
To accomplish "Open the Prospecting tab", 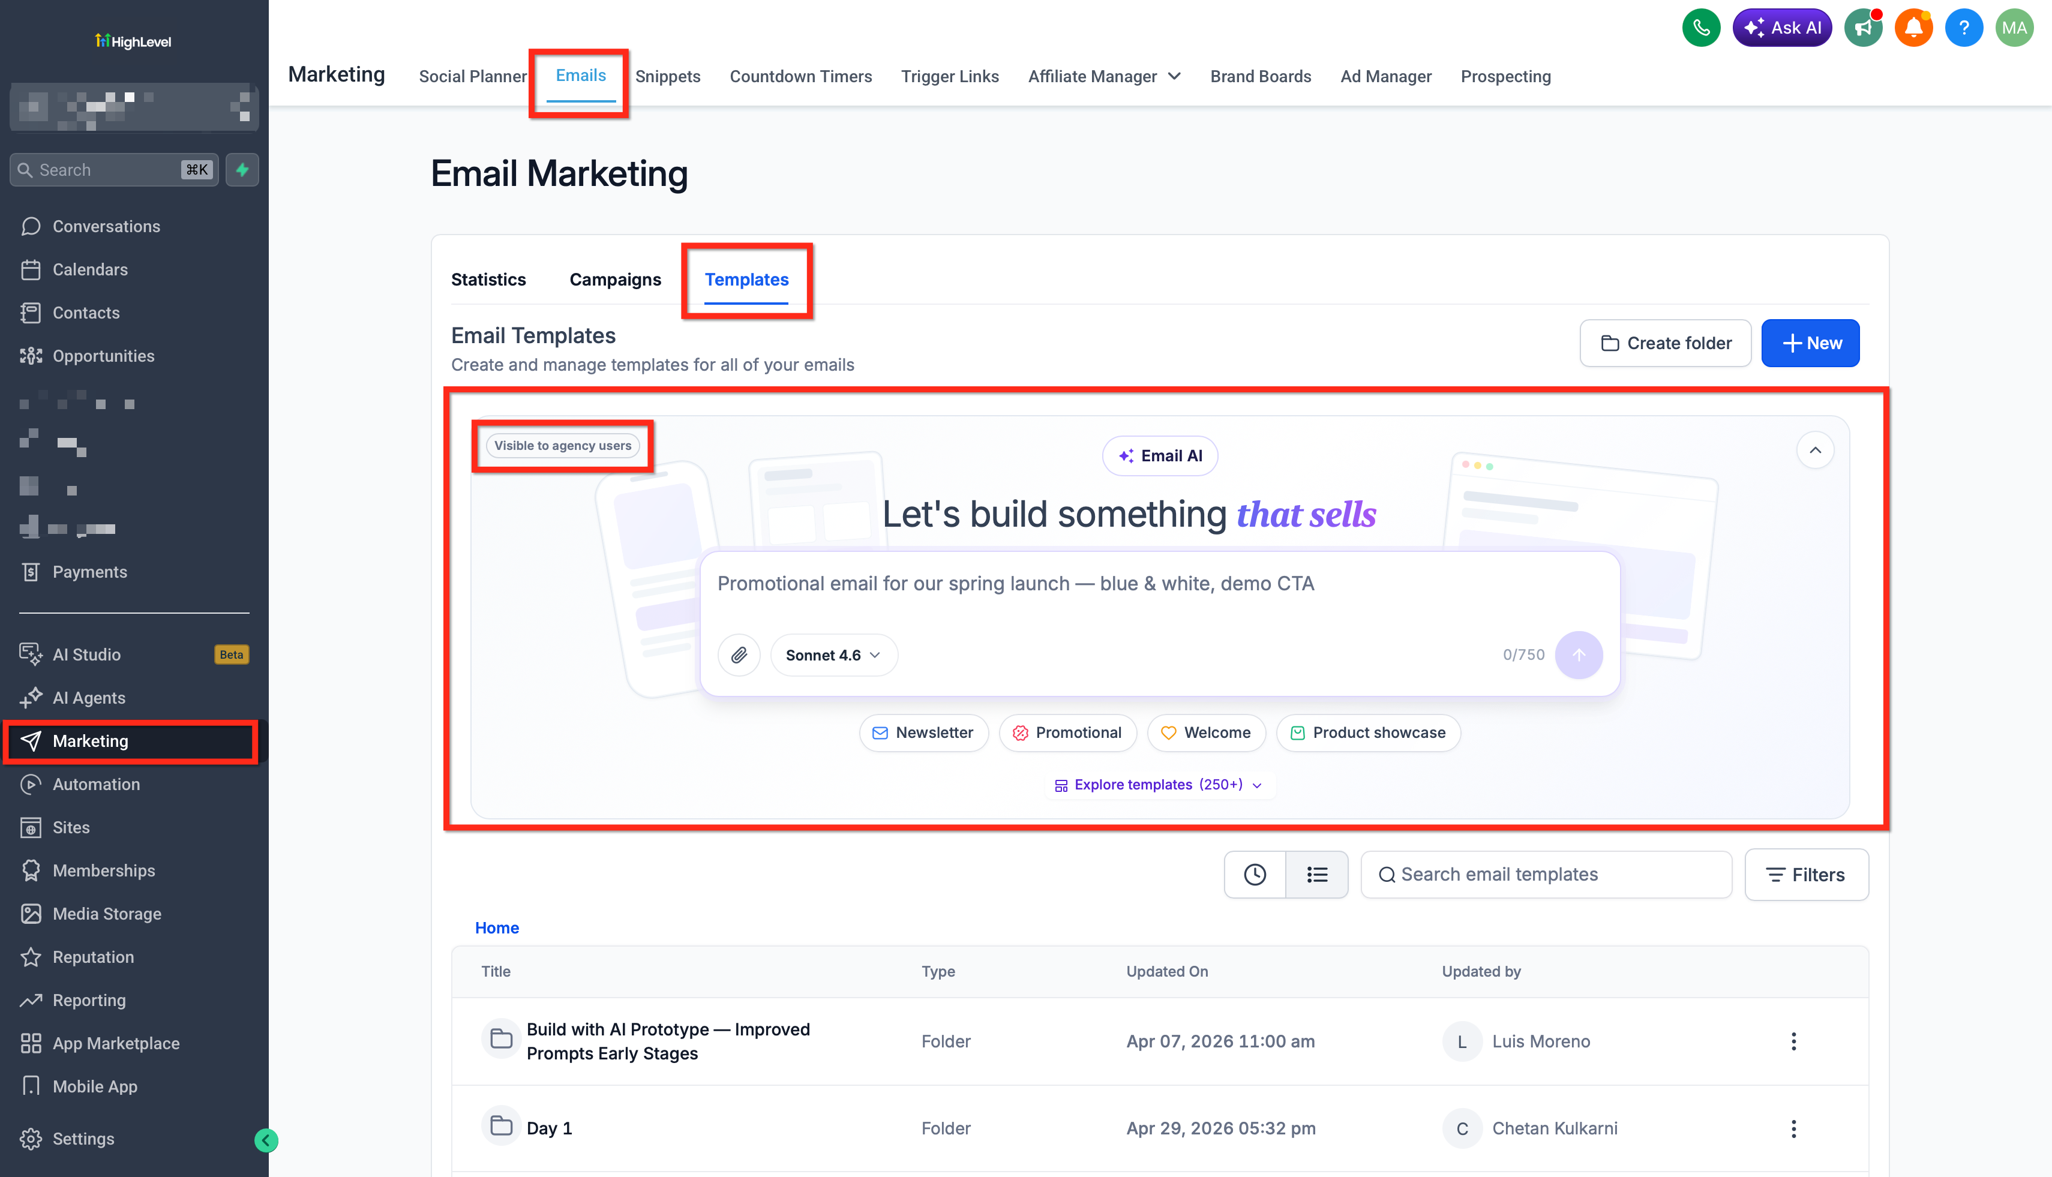I will pyautogui.click(x=1505, y=77).
